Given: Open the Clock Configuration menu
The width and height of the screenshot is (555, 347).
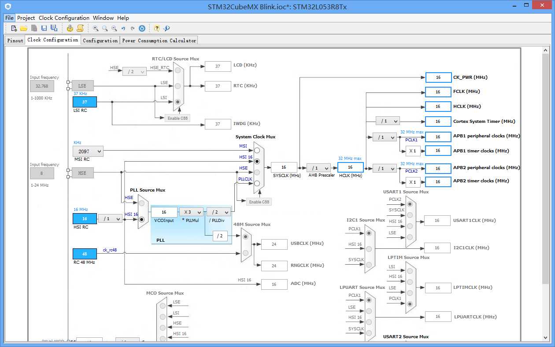Looking at the screenshot, I should (64, 18).
